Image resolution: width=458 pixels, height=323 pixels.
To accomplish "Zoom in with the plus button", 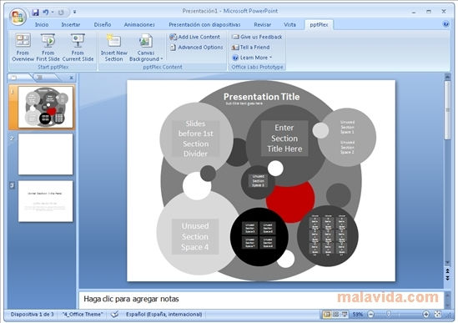I will pos(426,315).
